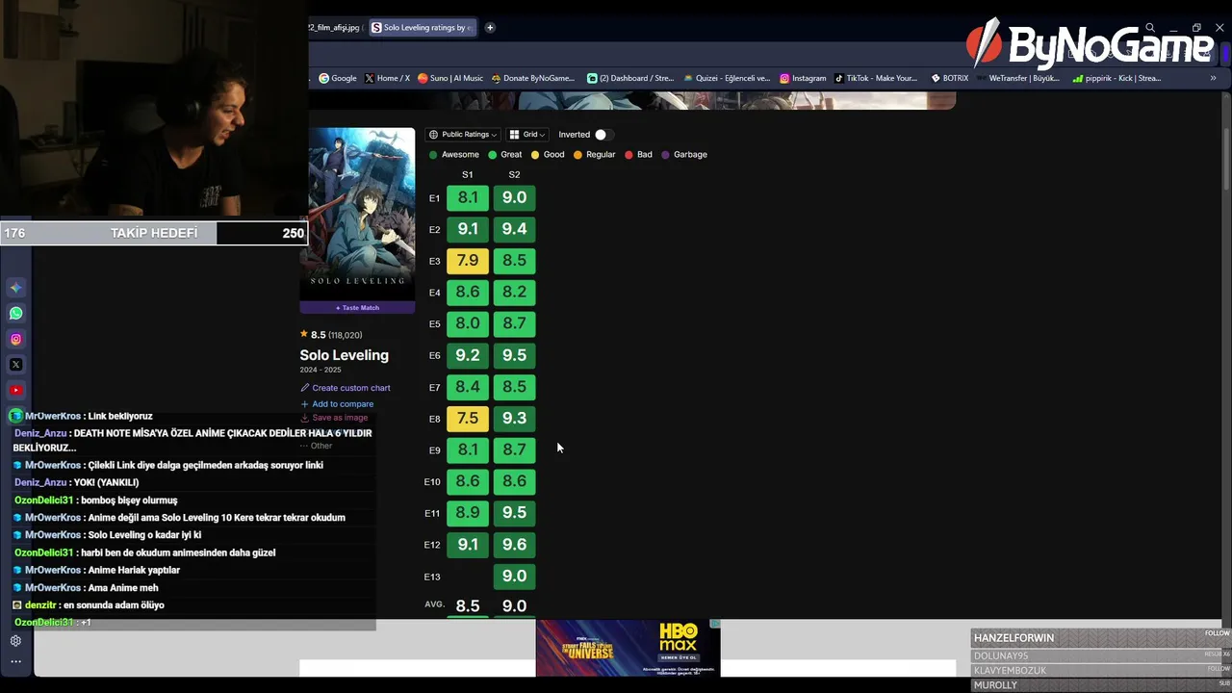The image size is (1232, 693).
Task: Click the S1 E11 rating cell 8.9
Action: (468, 513)
